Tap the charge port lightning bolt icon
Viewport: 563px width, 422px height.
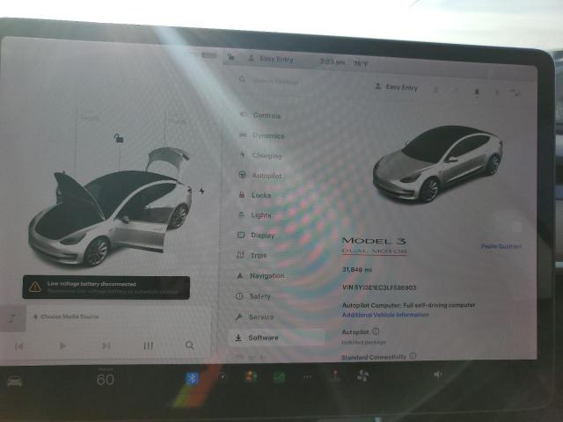(x=202, y=191)
